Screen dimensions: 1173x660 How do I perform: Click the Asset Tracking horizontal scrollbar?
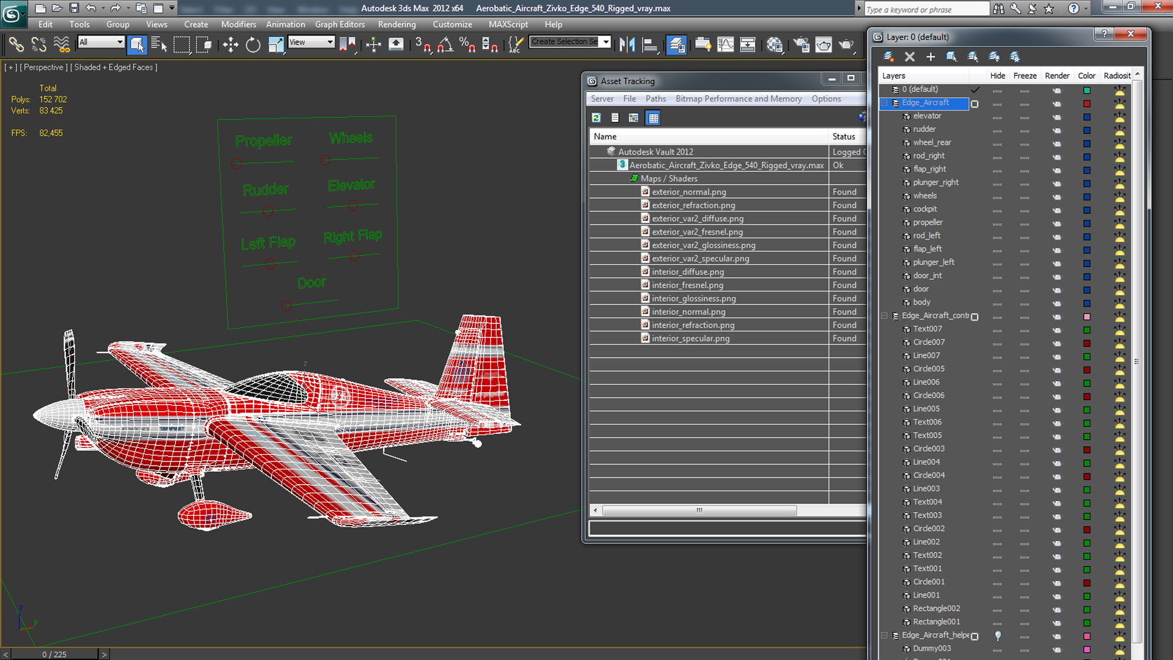(x=700, y=510)
